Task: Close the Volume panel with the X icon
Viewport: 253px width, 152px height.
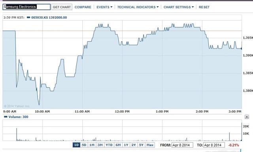Action: 247,117
